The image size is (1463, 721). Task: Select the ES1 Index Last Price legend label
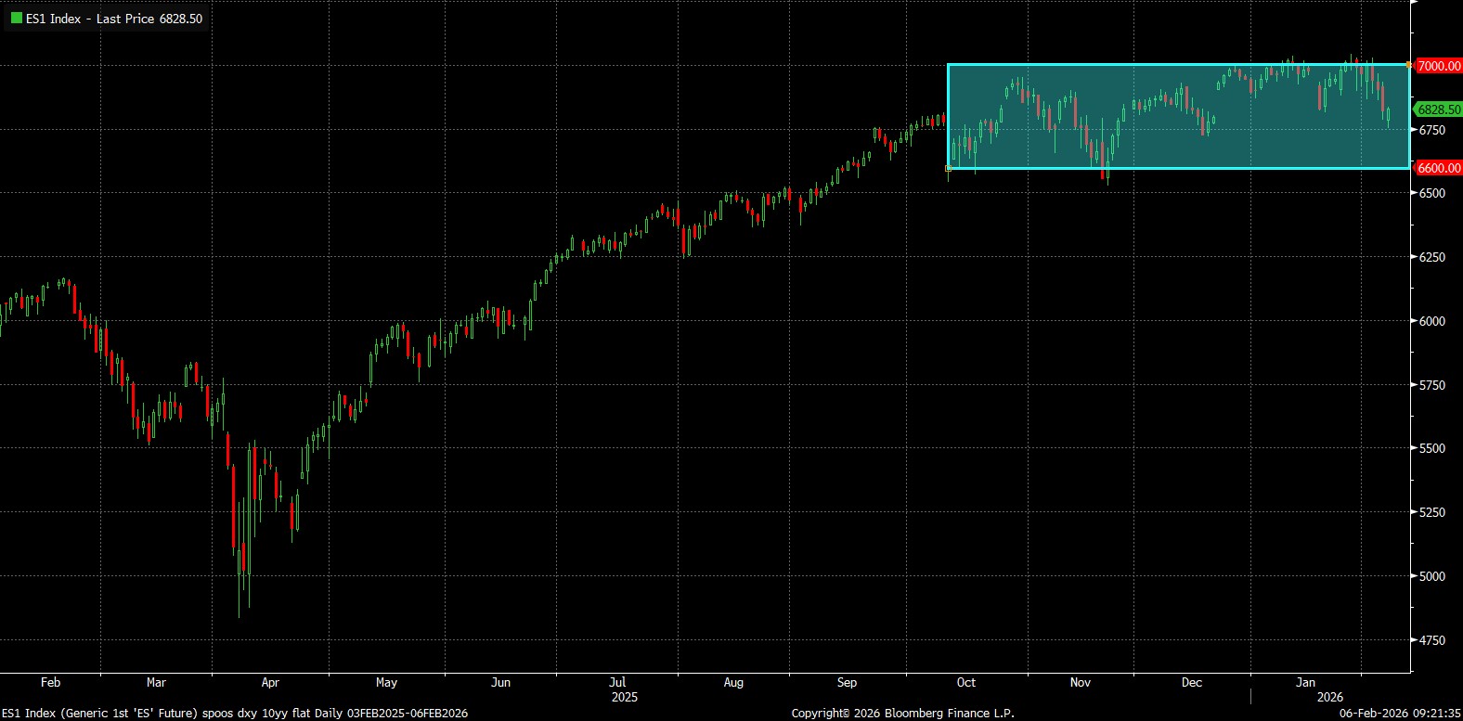[x=113, y=19]
